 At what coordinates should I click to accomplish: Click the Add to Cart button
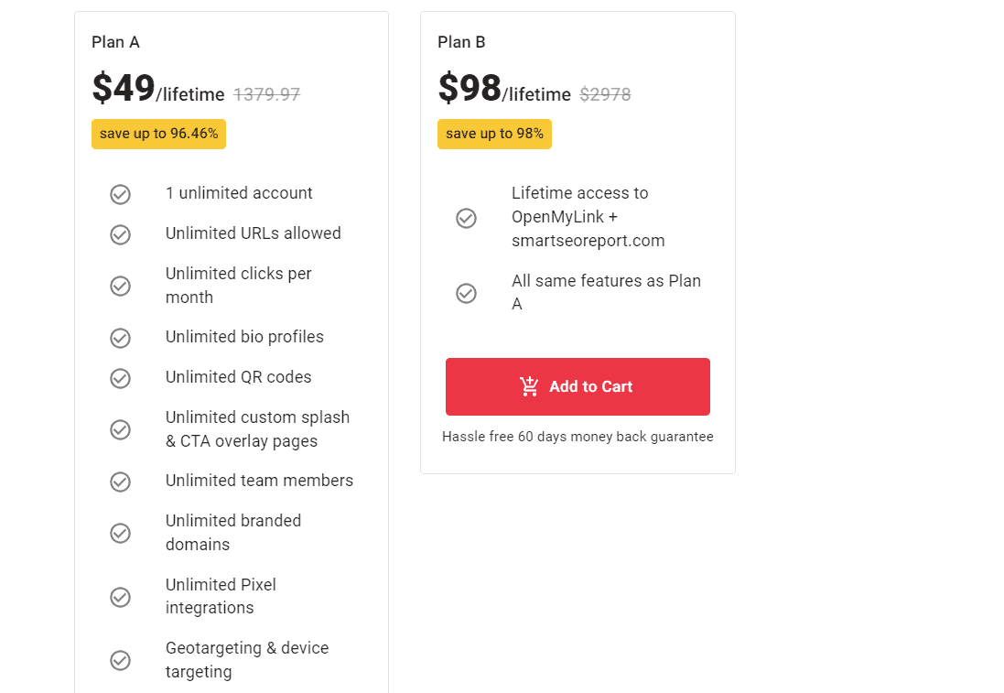pyautogui.click(x=578, y=386)
